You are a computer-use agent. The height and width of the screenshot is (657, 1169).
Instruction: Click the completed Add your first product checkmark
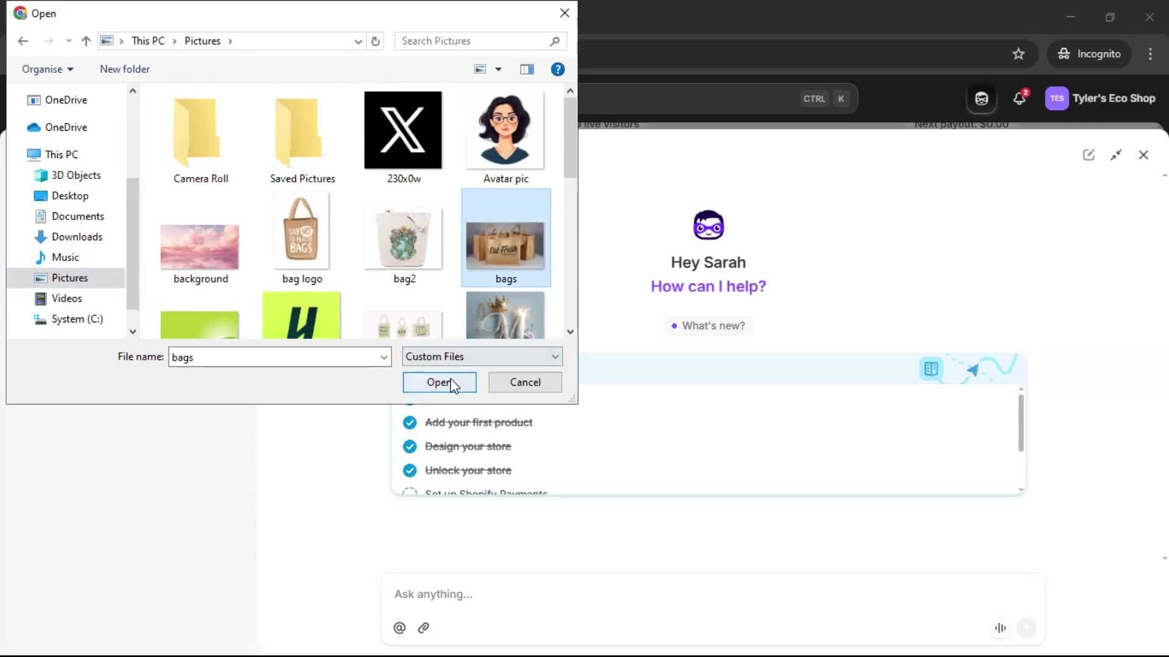point(409,422)
